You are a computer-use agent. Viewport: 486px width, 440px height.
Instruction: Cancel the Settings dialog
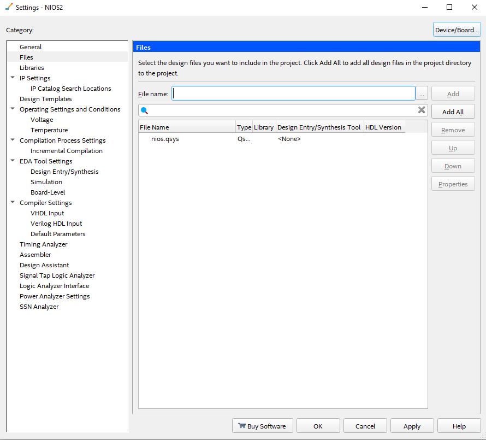365,426
